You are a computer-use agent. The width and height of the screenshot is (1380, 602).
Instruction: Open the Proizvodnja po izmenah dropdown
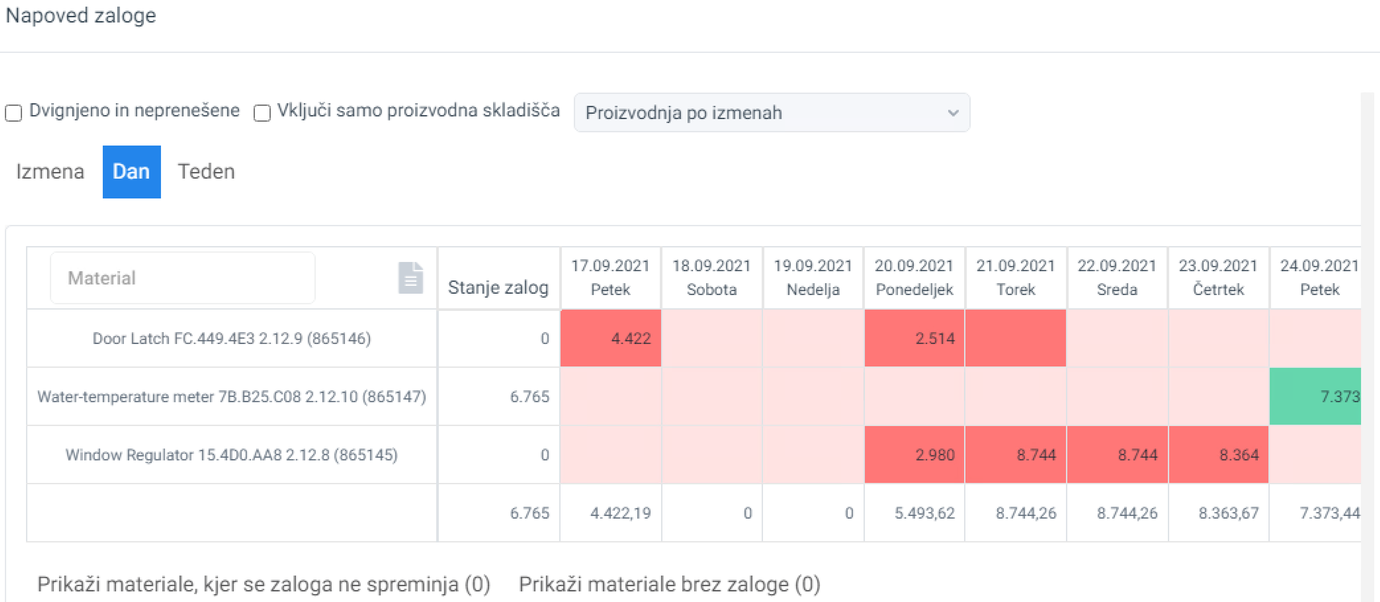(x=771, y=112)
